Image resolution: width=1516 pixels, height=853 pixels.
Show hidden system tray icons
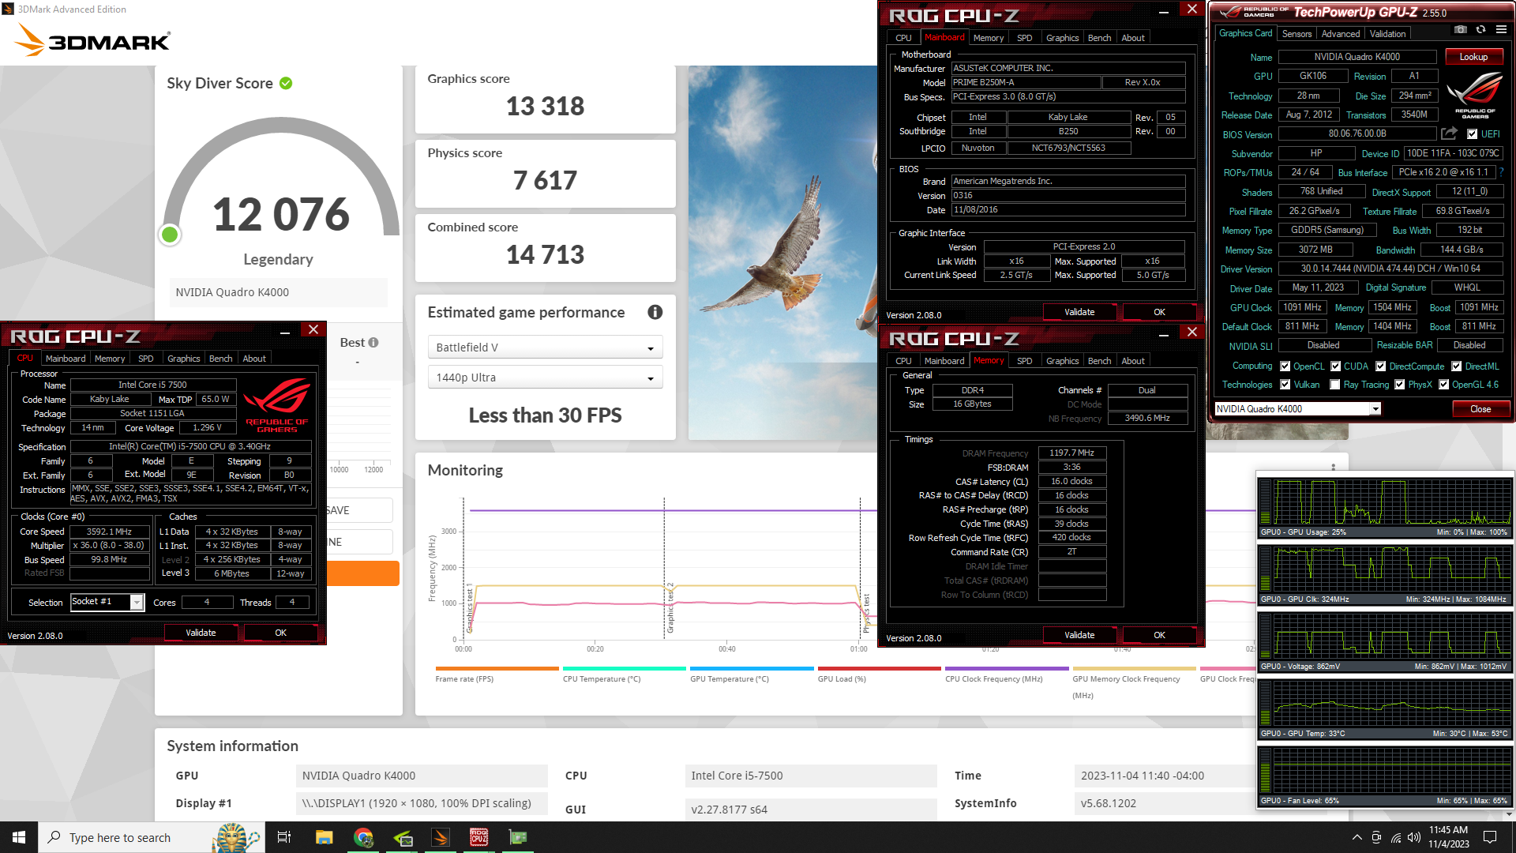click(1357, 837)
